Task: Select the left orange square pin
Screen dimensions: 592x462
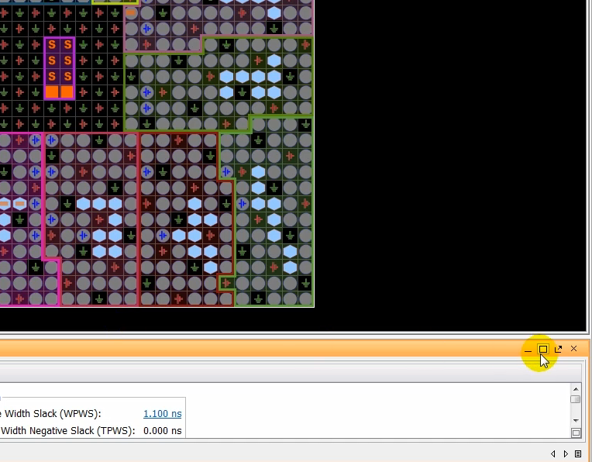Action: (x=52, y=92)
